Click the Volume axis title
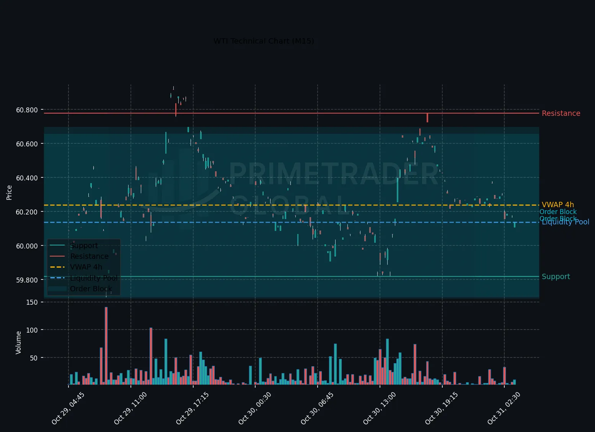Screen dimensions: 595x432 pos(18,343)
